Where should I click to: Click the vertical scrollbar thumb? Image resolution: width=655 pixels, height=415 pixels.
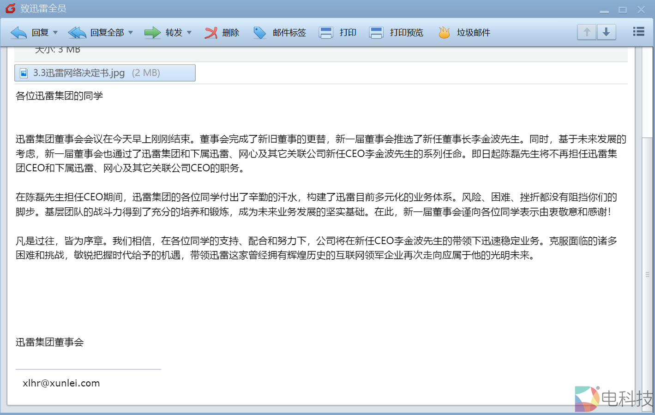(647, 274)
